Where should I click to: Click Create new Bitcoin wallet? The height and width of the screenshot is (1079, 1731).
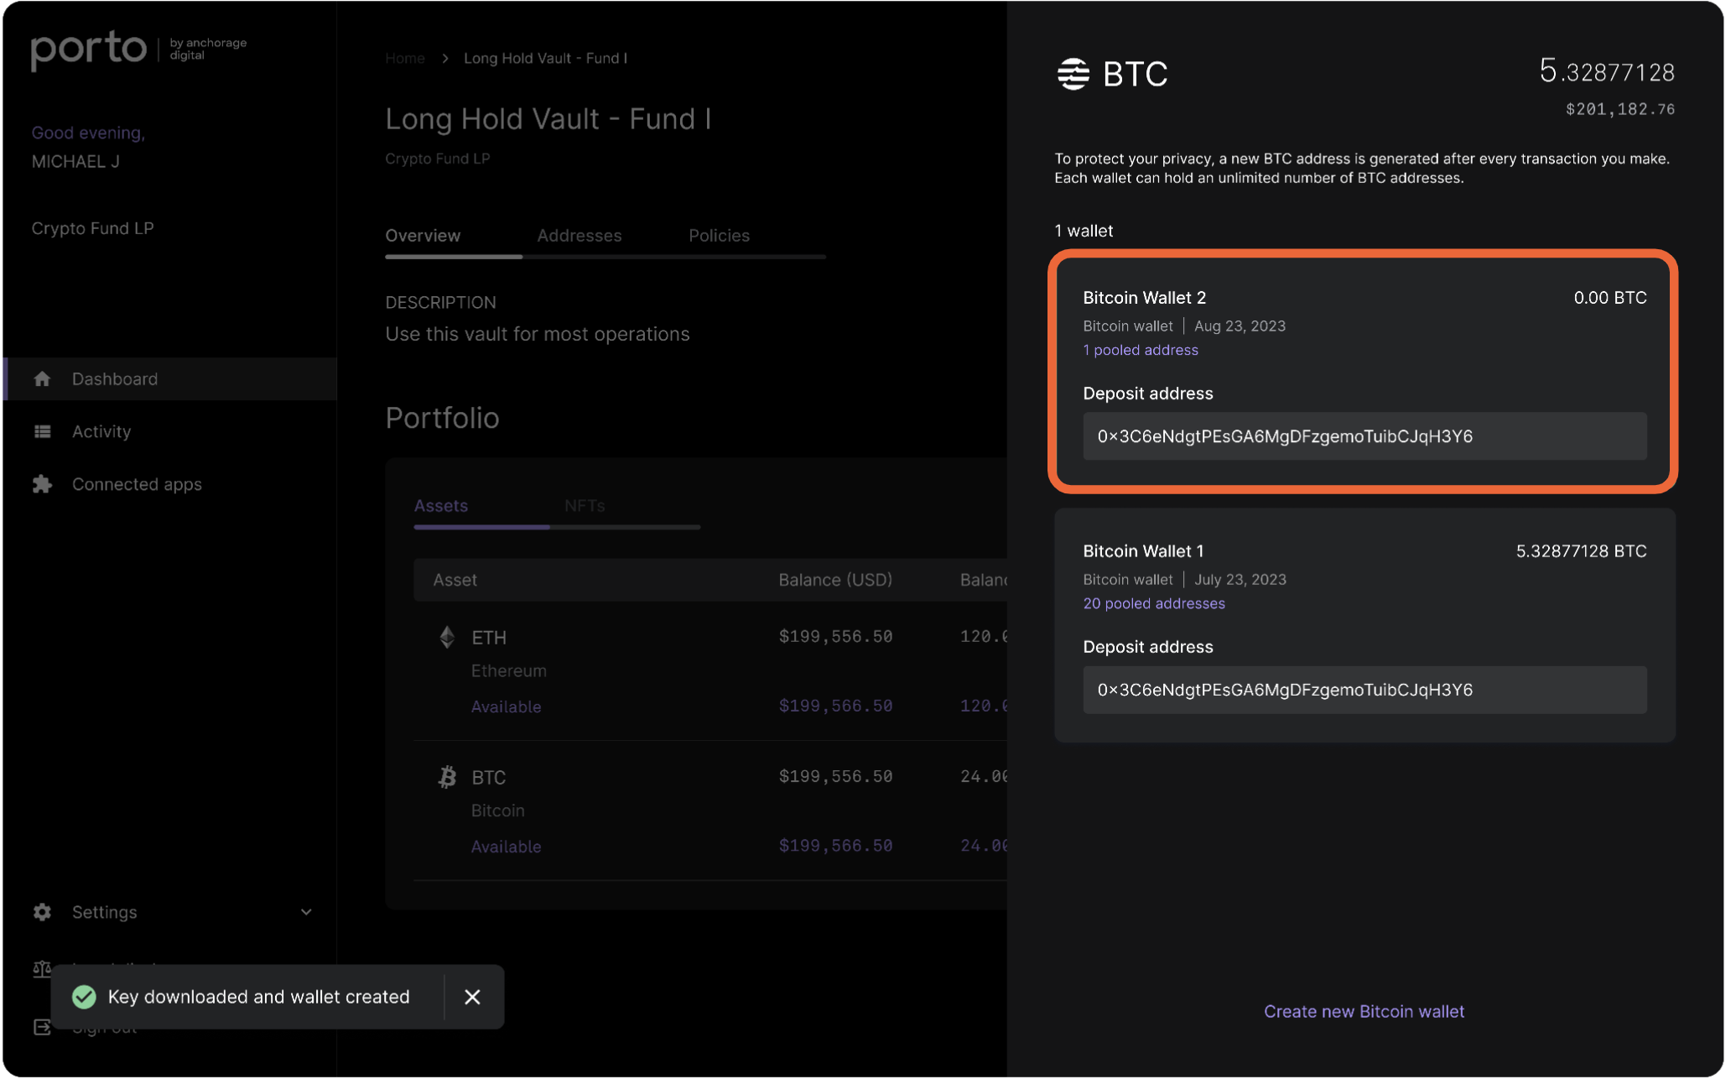click(1364, 1012)
